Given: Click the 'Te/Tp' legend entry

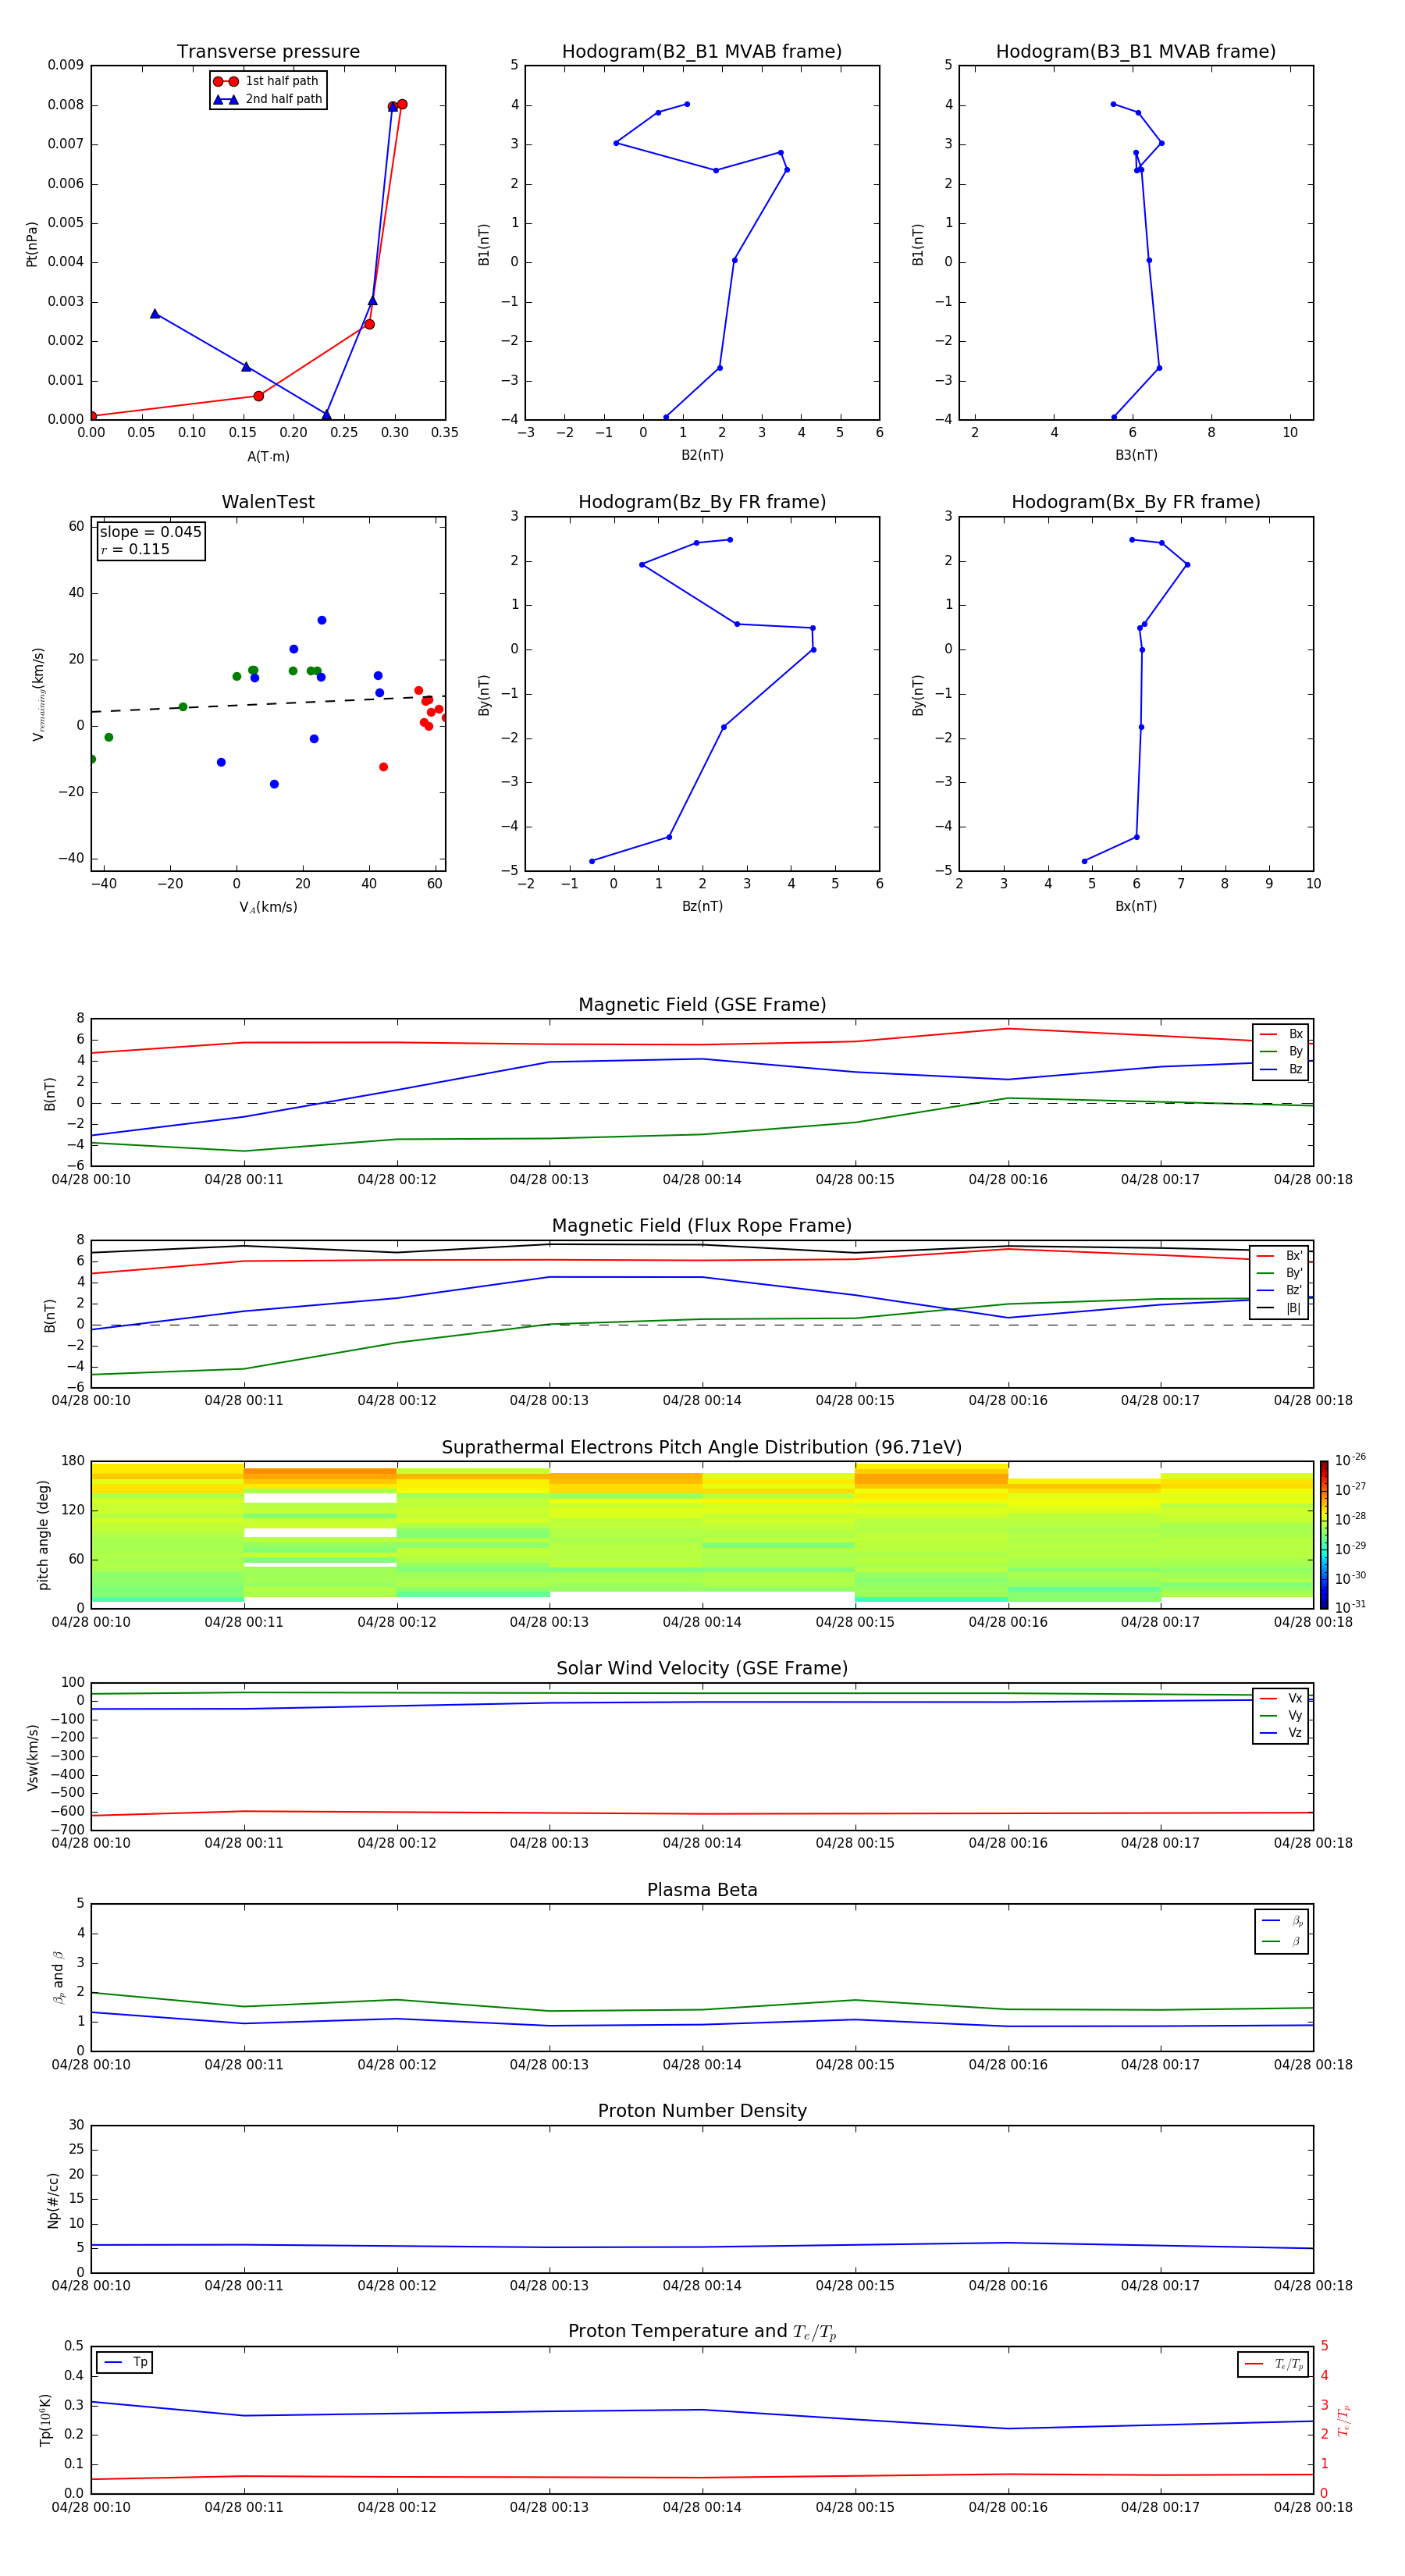Looking at the screenshot, I should [1274, 2364].
